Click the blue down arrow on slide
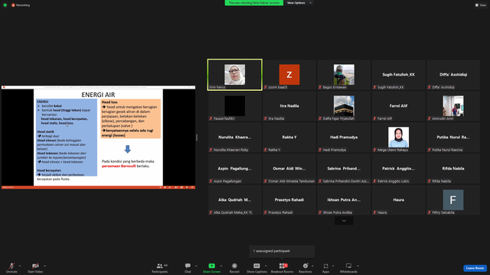 click(128, 149)
